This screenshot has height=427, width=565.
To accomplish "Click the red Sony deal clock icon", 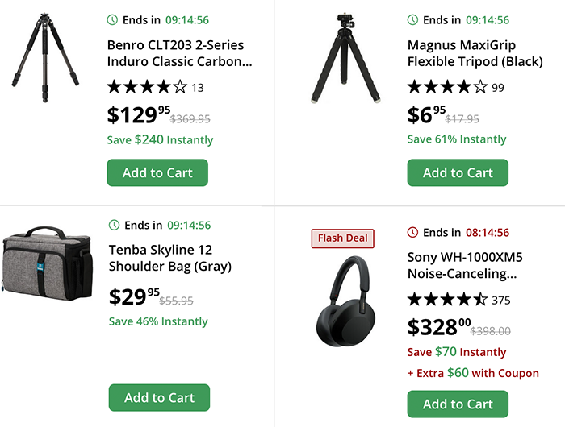I will [413, 232].
